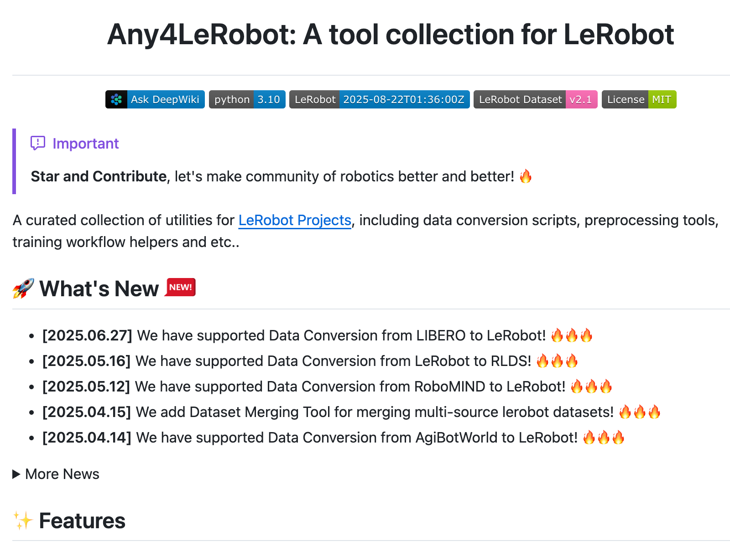The width and height of the screenshot is (730, 546).
Task: Click the rocket emoji beside What's New
Action: [23, 288]
